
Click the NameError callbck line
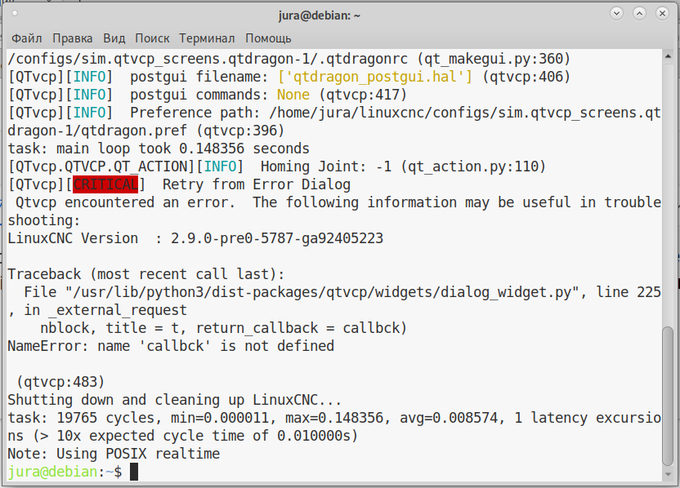(x=171, y=346)
